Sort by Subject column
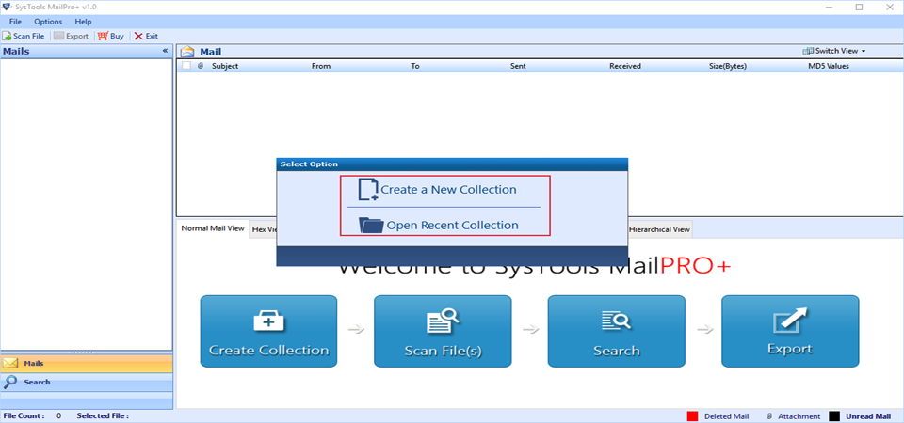Image resolution: width=904 pixels, height=423 pixels. pyautogui.click(x=225, y=66)
